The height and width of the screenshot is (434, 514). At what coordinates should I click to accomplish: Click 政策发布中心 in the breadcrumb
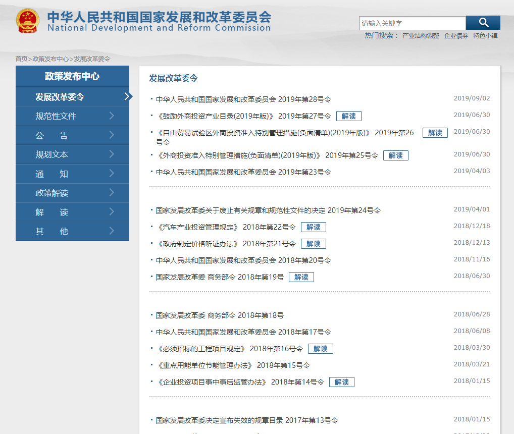pos(50,59)
